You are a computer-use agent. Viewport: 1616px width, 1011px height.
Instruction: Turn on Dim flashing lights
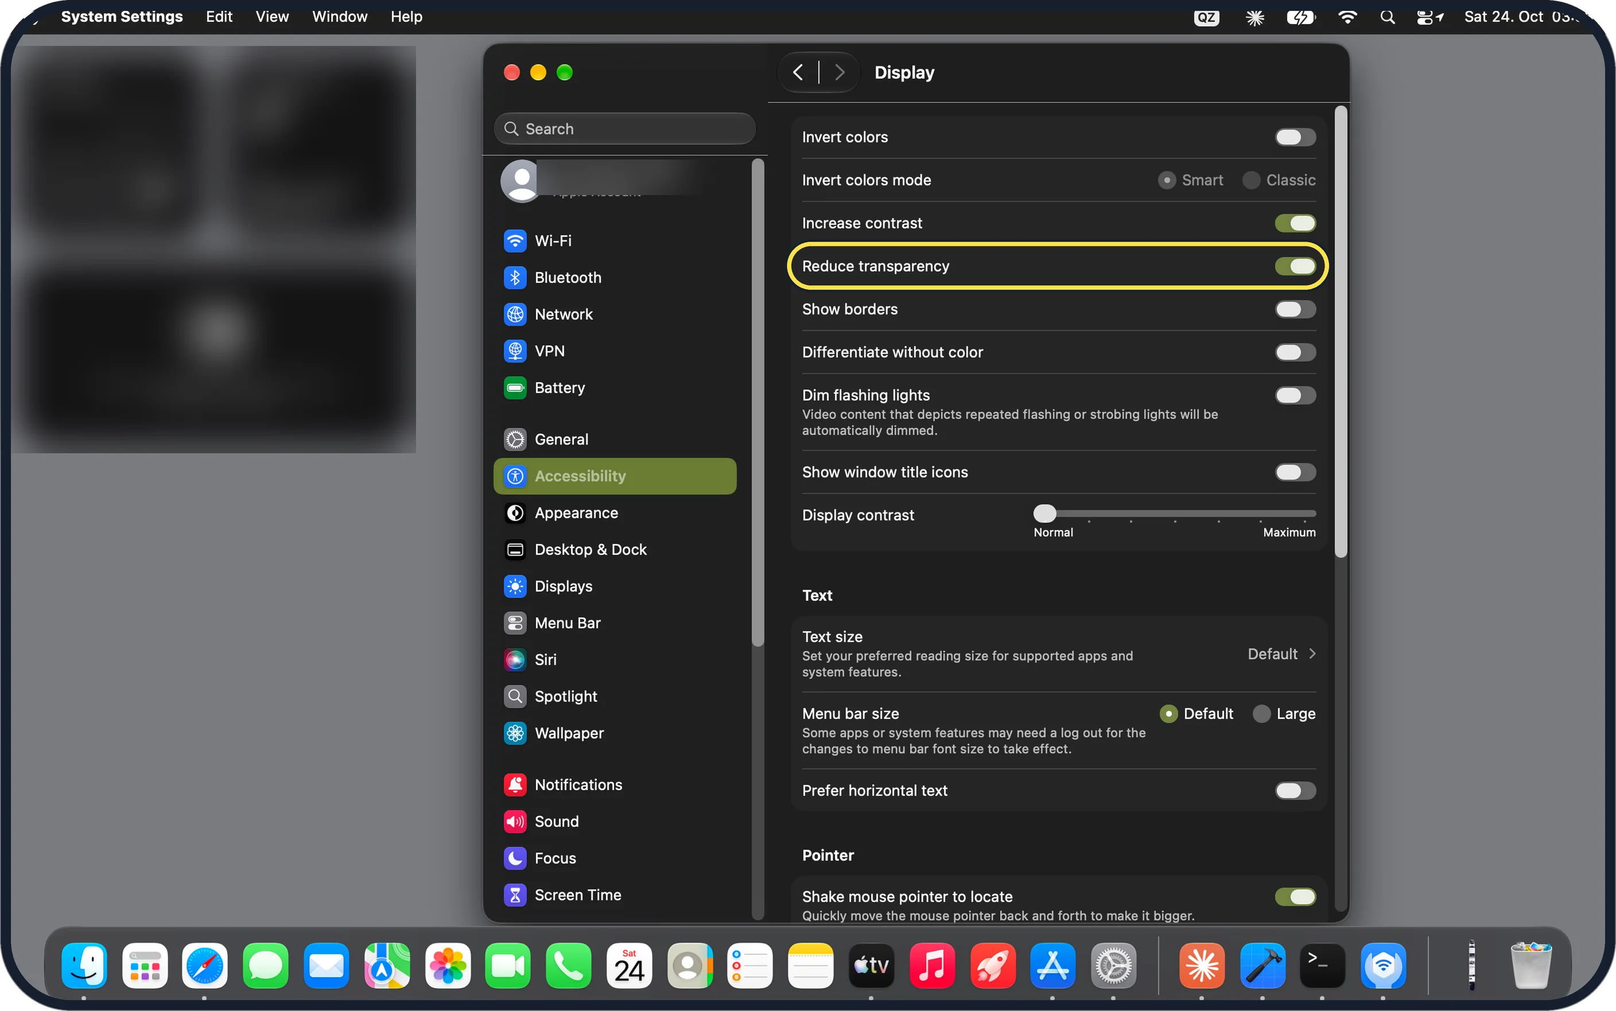pyautogui.click(x=1295, y=395)
